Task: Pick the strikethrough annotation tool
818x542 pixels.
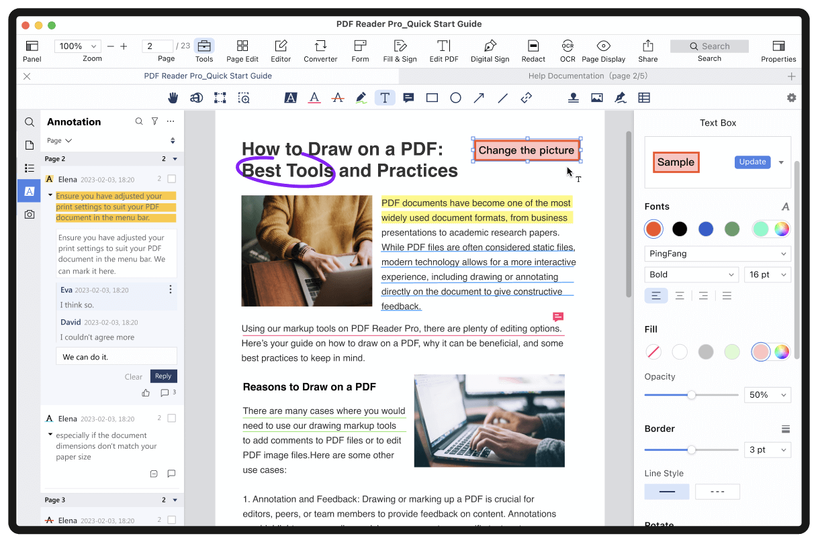Action: 338,98
